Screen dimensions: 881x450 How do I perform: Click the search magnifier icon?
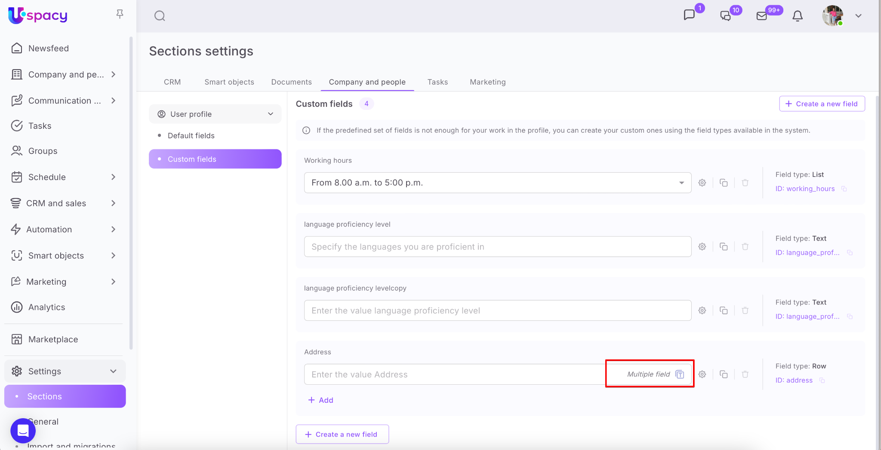[160, 16]
